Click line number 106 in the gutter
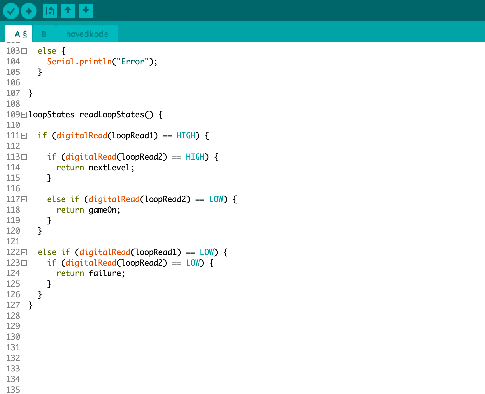Viewport: 485px width, 394px height. pyautogui.click(x=13, y=83)
